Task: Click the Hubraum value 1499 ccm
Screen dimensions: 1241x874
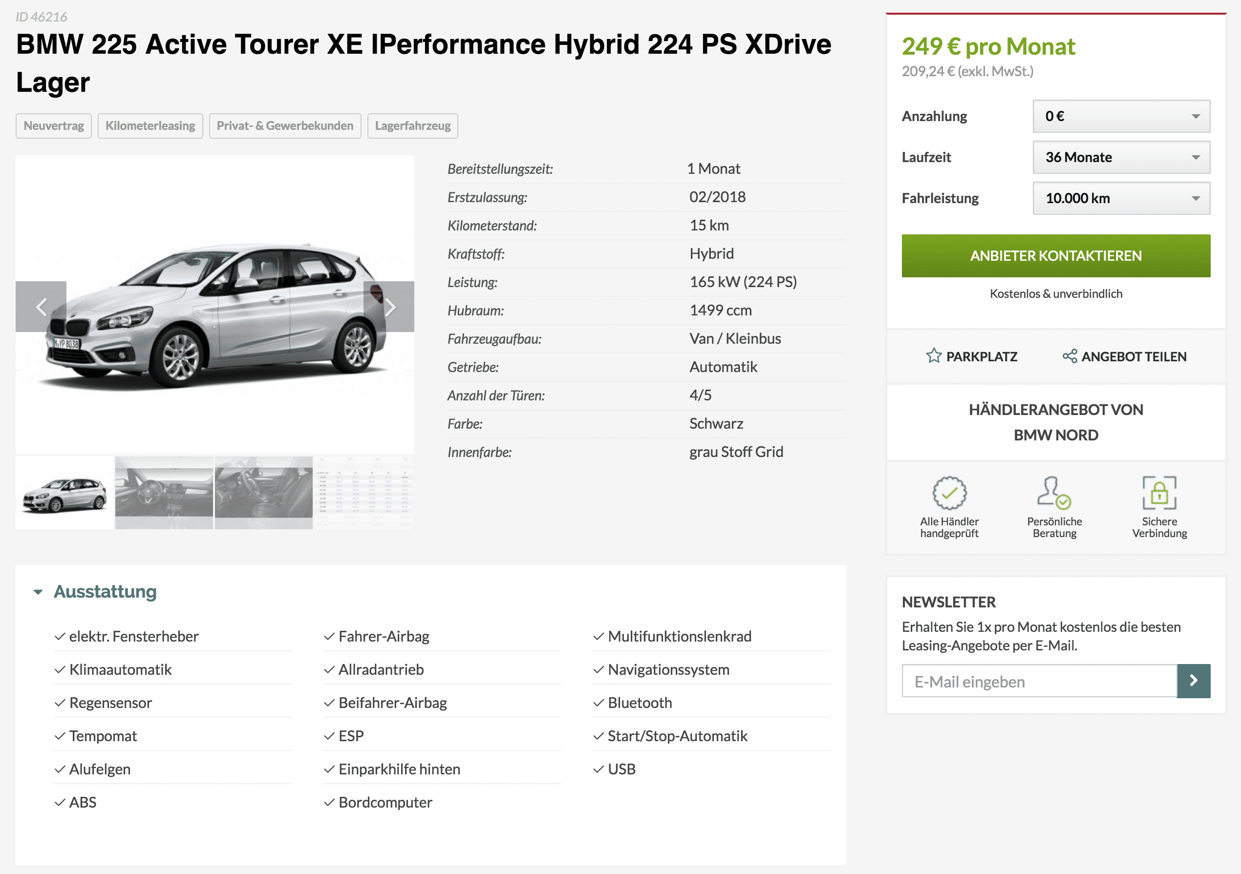Action: (x=721, y=310)
